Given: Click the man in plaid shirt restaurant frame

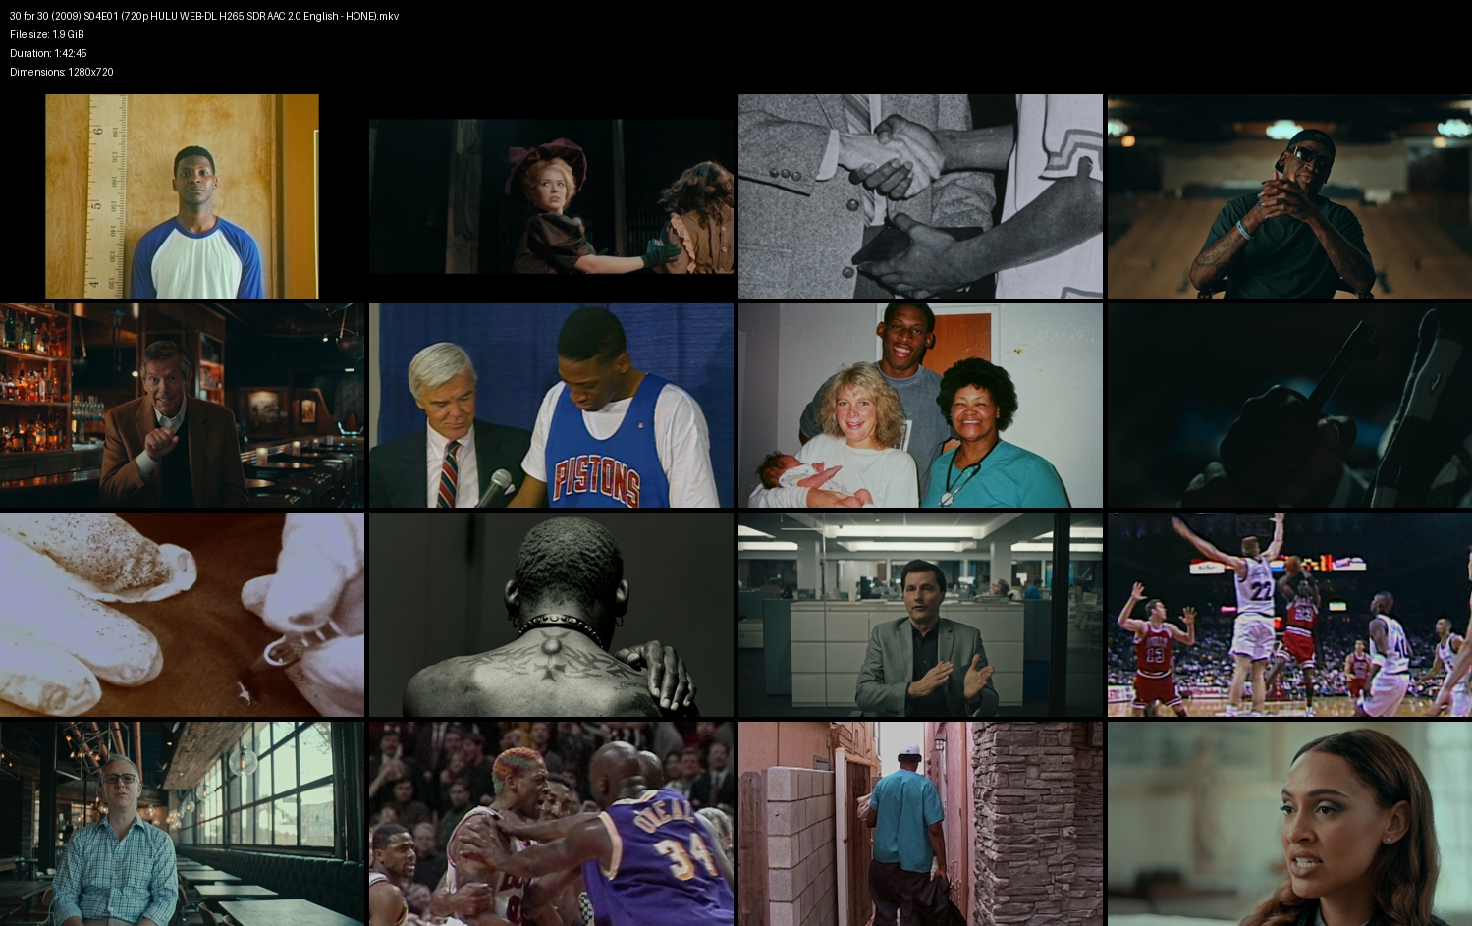Looking at the screenshot, I should 182,824.
